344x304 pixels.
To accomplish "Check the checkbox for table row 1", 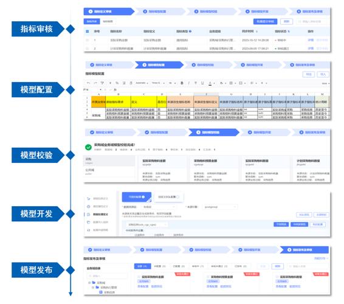I will click(x=88, y=40).
